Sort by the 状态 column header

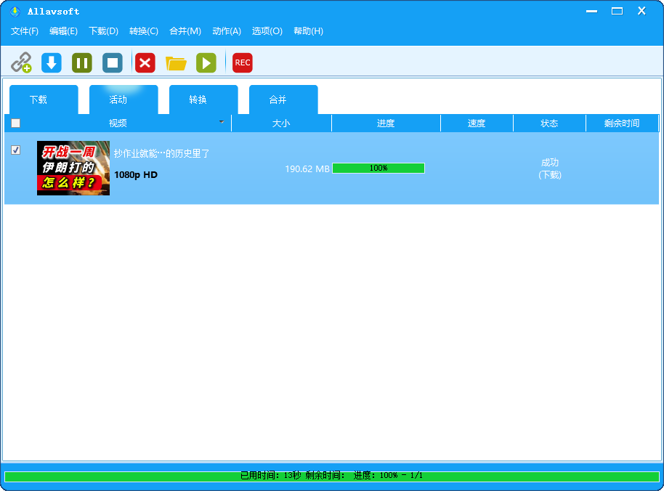pyautogui.click(x=549, y=123)
